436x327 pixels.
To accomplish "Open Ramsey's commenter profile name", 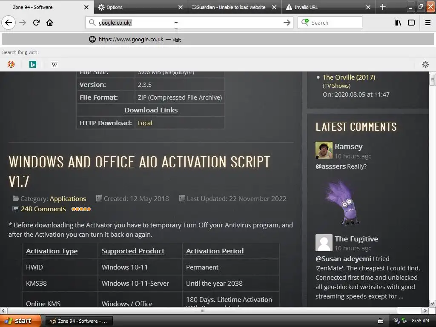I will (x=348, y=146).
